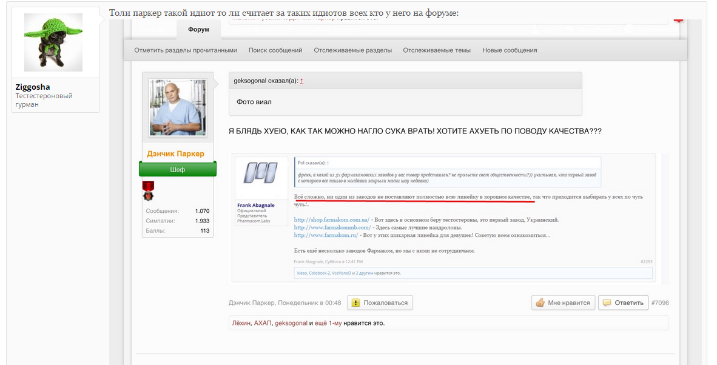Image resolution: width=717 pixels, height=365 pixels.
Task: Open Дэнчик Паркер username link
Action: [x=176, y=153]
